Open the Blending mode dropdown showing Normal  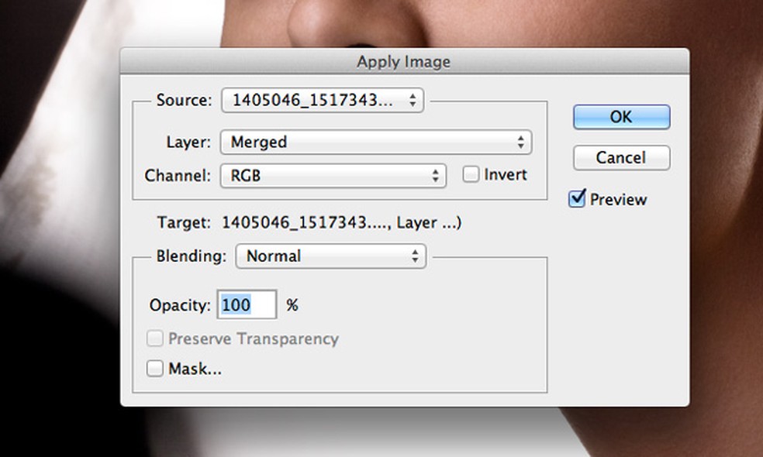pos(331,256)
